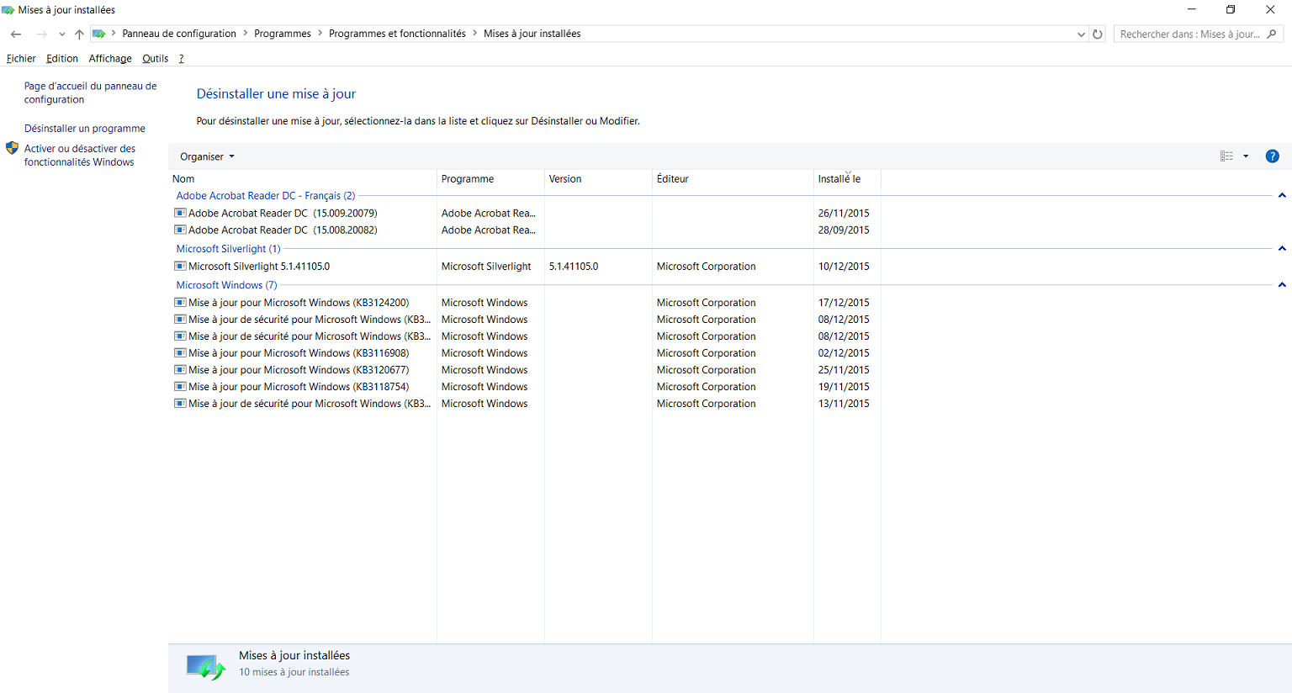Click 'Programmes' breadcrumb
Screen dimensions: 1292x693
tap(283, 34)
